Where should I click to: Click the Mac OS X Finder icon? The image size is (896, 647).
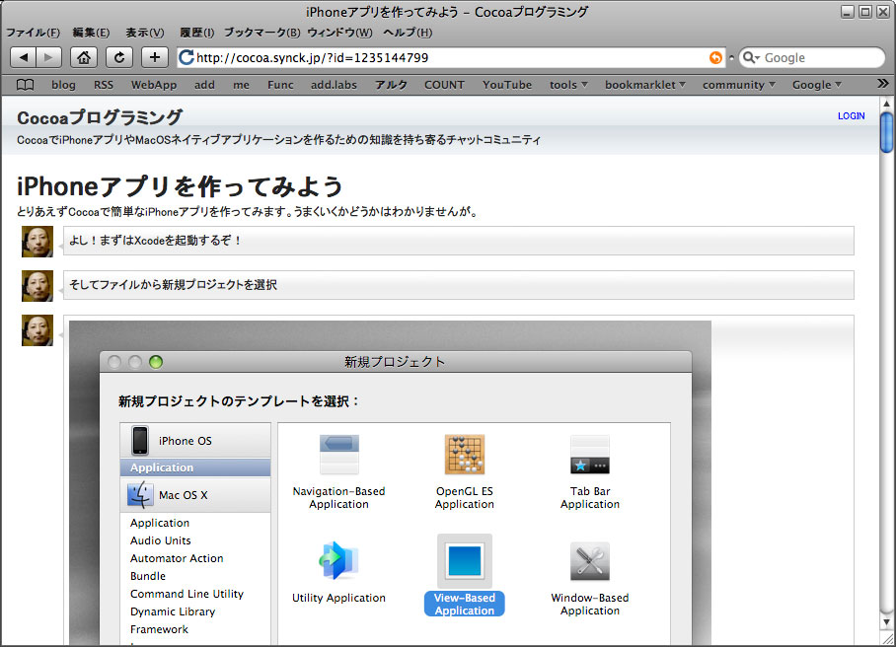pos(140,494)
